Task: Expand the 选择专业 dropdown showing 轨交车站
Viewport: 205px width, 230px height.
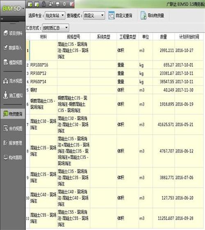Action: pos(55,16)
